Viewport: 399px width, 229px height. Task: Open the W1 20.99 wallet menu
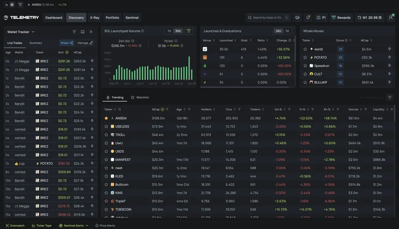[370, 18]
